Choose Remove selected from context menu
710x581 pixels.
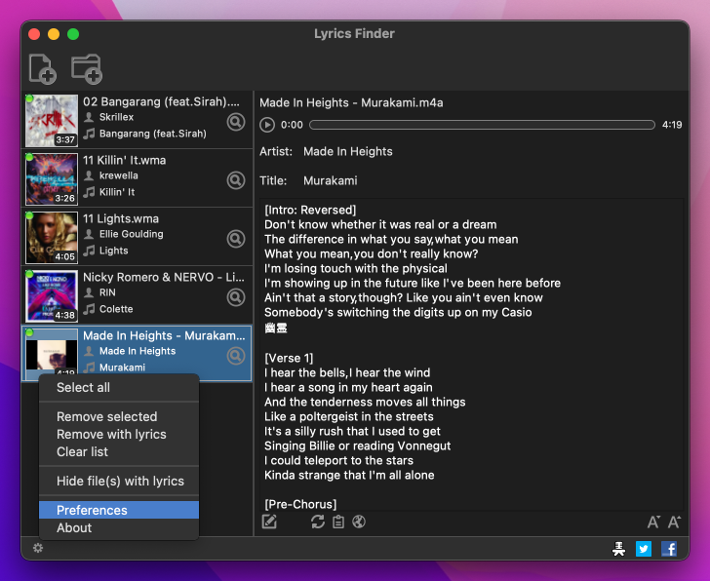(x=119, y=416)
